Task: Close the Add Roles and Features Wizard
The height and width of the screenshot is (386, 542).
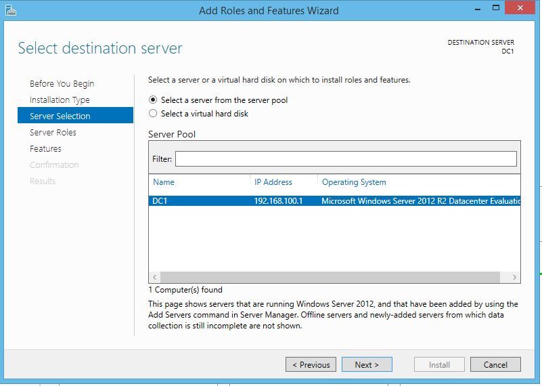Action: pyautogui.click(x=520, y=7)
